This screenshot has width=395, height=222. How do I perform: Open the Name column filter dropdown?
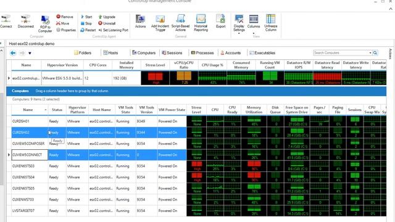pyautogui.click(x=46, y=110)
